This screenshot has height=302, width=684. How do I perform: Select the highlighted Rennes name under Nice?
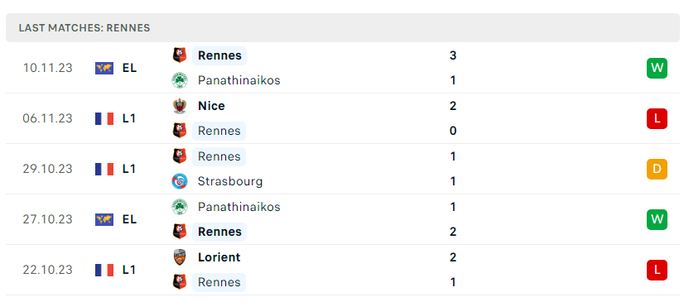tap(219, 131)
